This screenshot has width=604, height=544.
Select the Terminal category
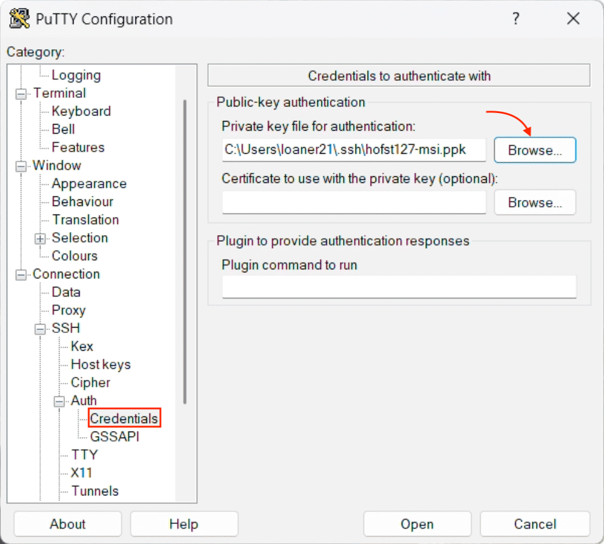60,93
